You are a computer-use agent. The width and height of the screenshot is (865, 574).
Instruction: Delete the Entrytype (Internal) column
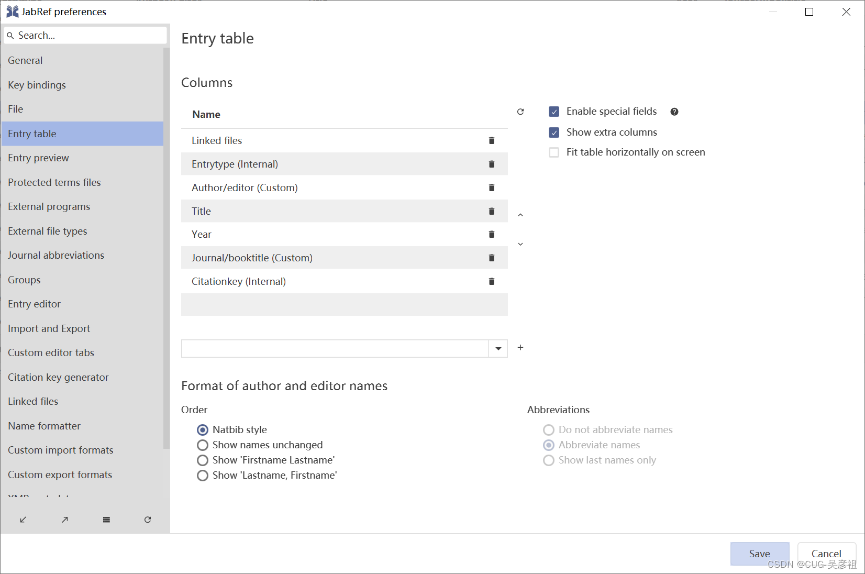pyautogui.click(x=491, y=164)
